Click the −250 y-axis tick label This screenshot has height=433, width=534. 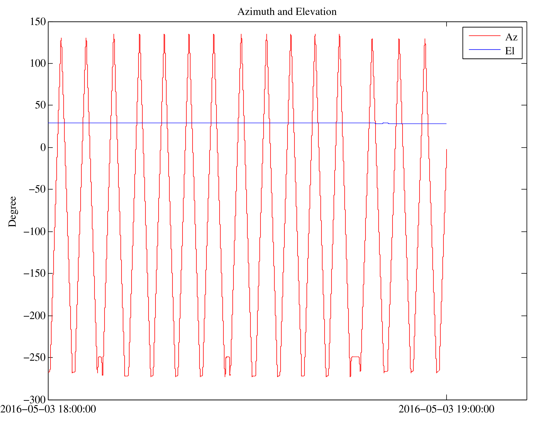pyautogui.click(x=34, y=357)
